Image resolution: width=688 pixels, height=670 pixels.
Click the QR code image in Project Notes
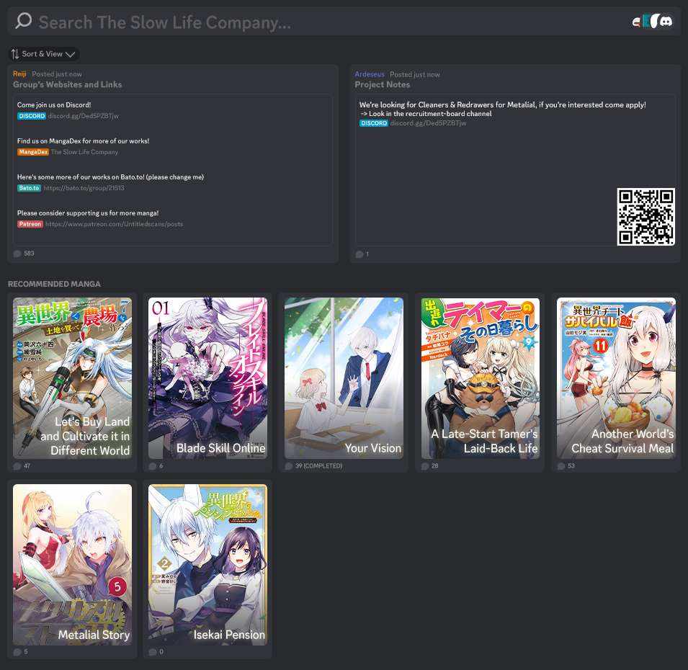pyautogui.click(x=645, y=217)
